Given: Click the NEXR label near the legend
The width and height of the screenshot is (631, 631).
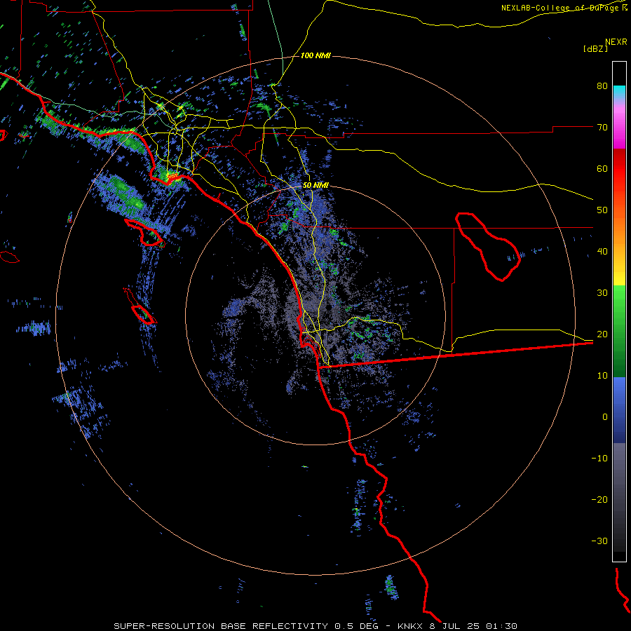Looking at the screenshot, I should coord(616,42).
